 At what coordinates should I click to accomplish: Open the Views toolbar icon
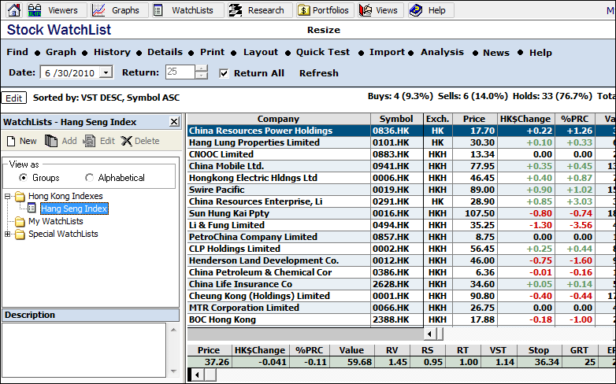point(366,10)
